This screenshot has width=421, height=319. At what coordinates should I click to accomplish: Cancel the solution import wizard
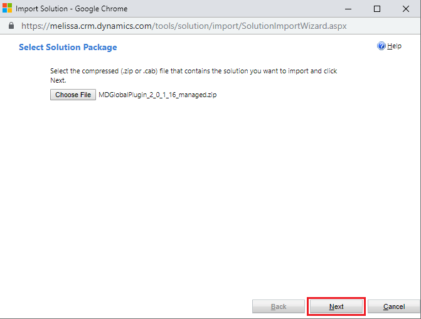click(393, 306)
